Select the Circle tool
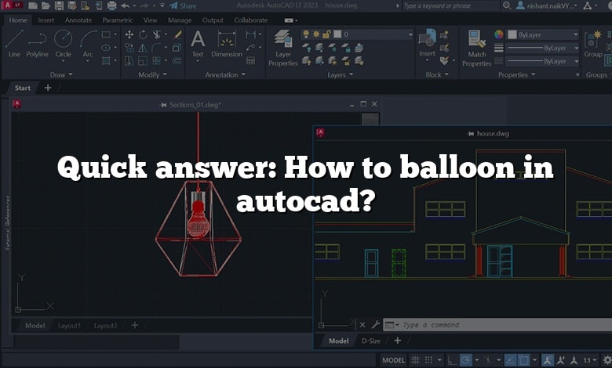The width and height of the screenshot is (612, 368). [x=63, y=44]
